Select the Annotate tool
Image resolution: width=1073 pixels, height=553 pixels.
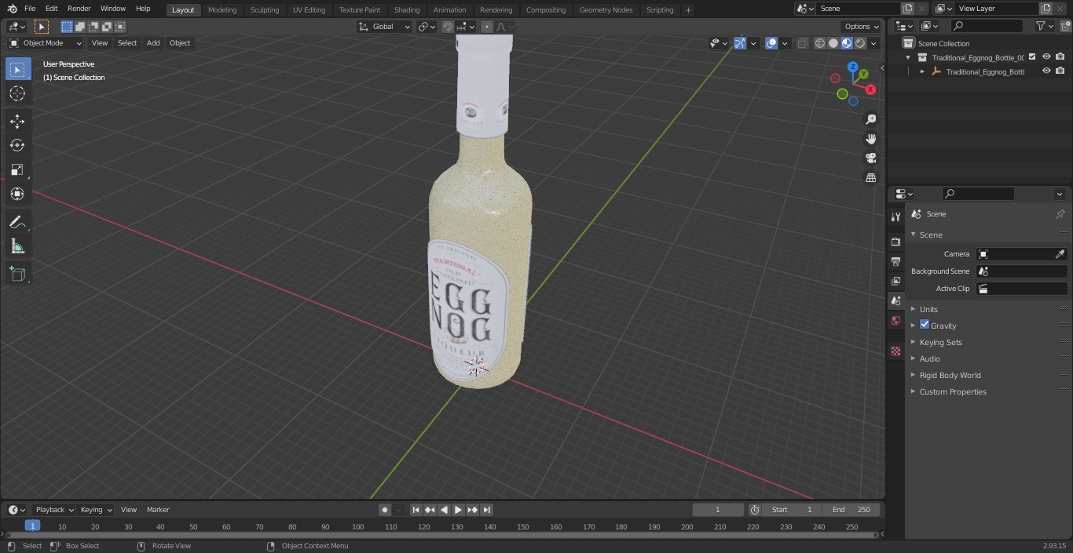pyautogui.click(x=17, y=223)
